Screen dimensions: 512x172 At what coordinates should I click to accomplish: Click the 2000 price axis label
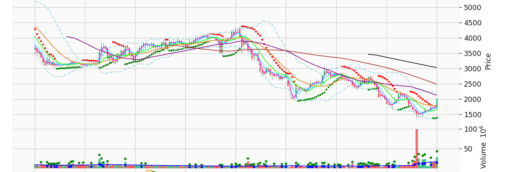click(472, 99)
